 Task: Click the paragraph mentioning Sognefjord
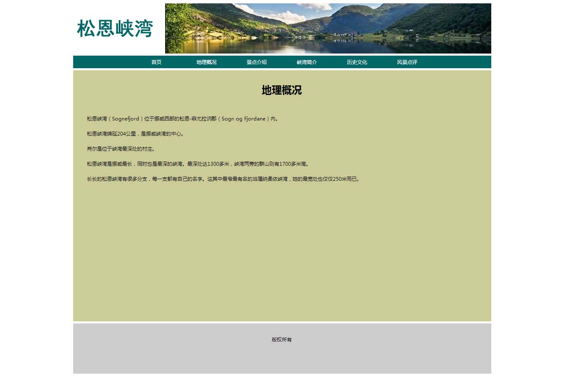(183, 119)
